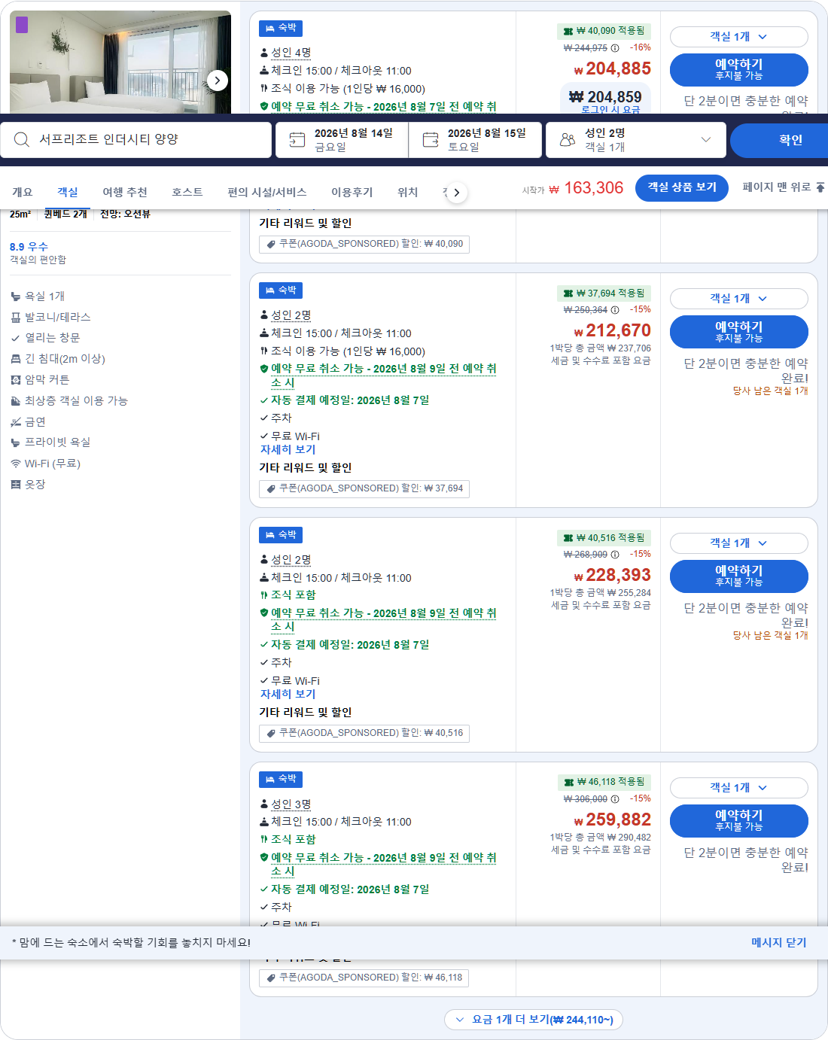828x1040 pixels.
Task: Click the guests people icon
Action: click(x=568, y=139)
